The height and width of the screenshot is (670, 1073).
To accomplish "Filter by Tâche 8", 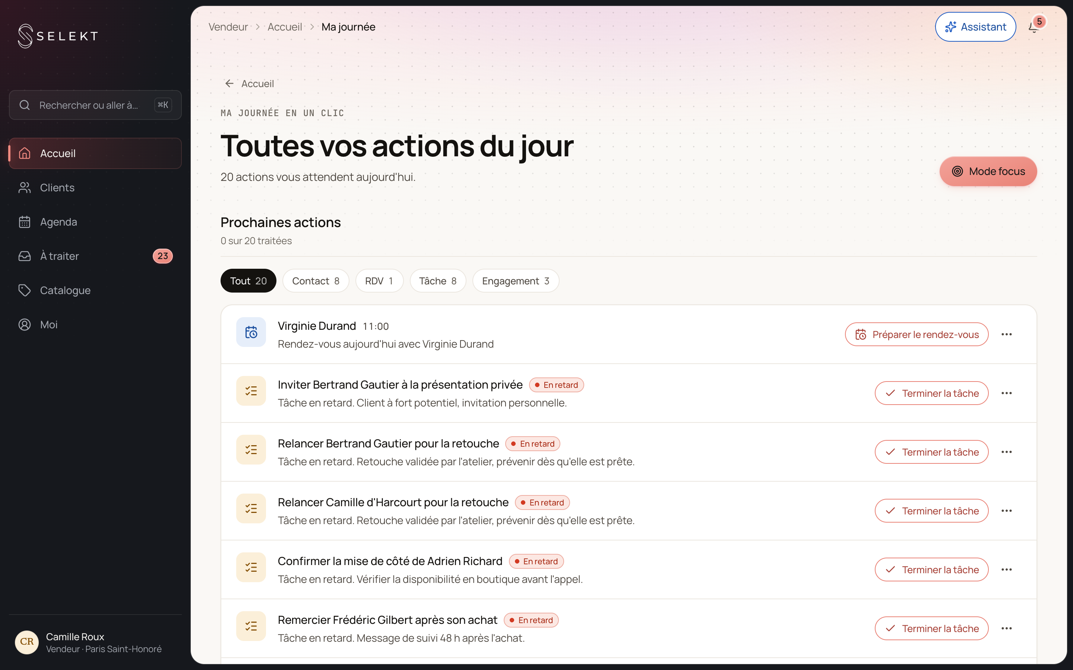I will (438, 281).
